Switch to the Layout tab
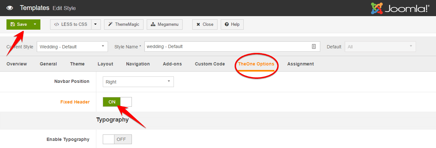Viewport: 436px width, 148px height. (x=105, y=64)
